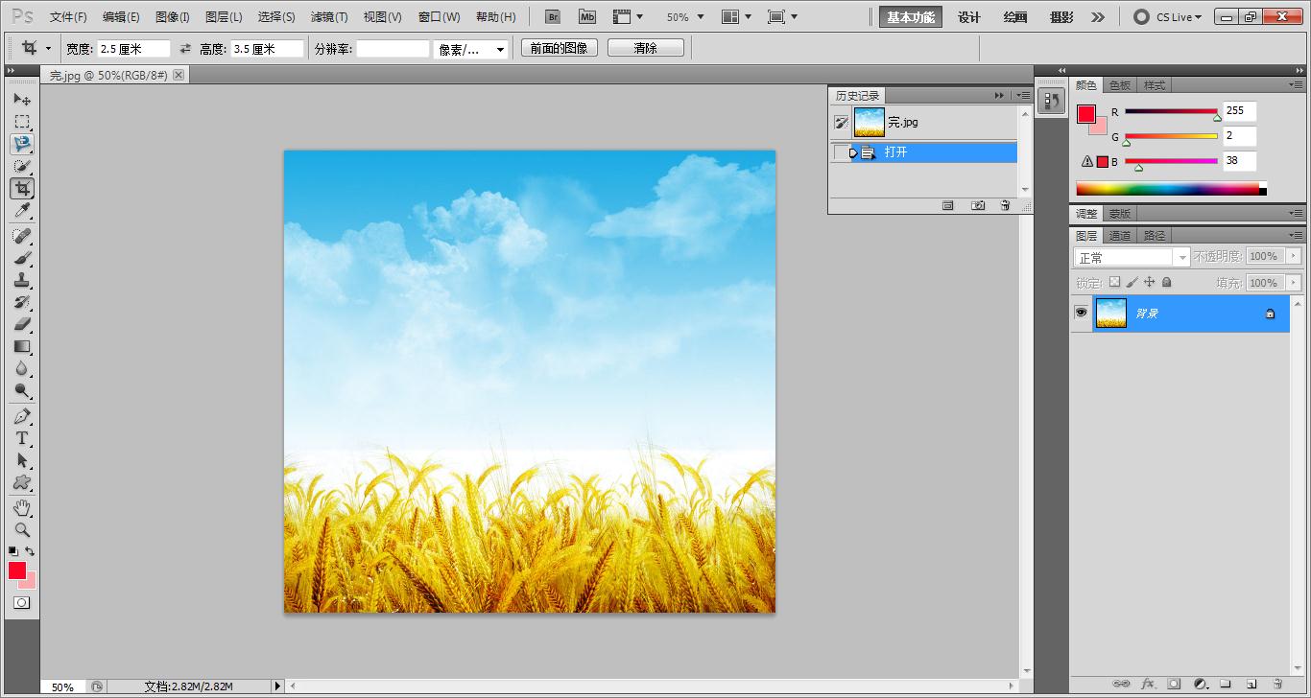Open the opacity slider arrow
The height and width of the screenshot is (698, 1311).
coord(1294,256)
